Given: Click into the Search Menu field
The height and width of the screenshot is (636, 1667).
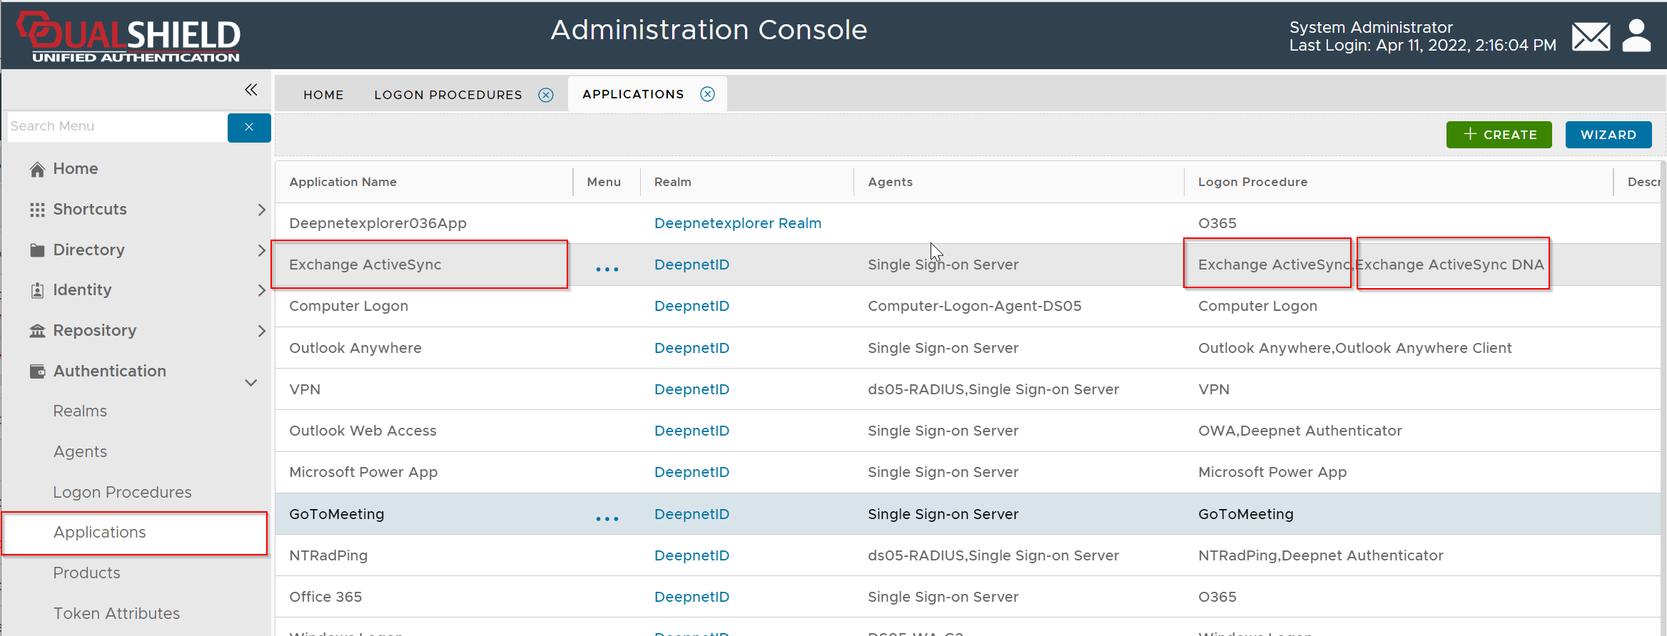Looking at the screenshot, I should point(117,126).
